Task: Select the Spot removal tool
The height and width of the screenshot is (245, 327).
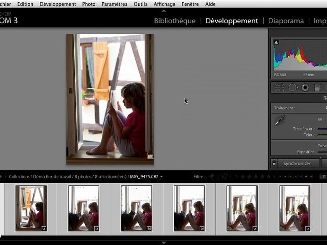Action: 293,87
